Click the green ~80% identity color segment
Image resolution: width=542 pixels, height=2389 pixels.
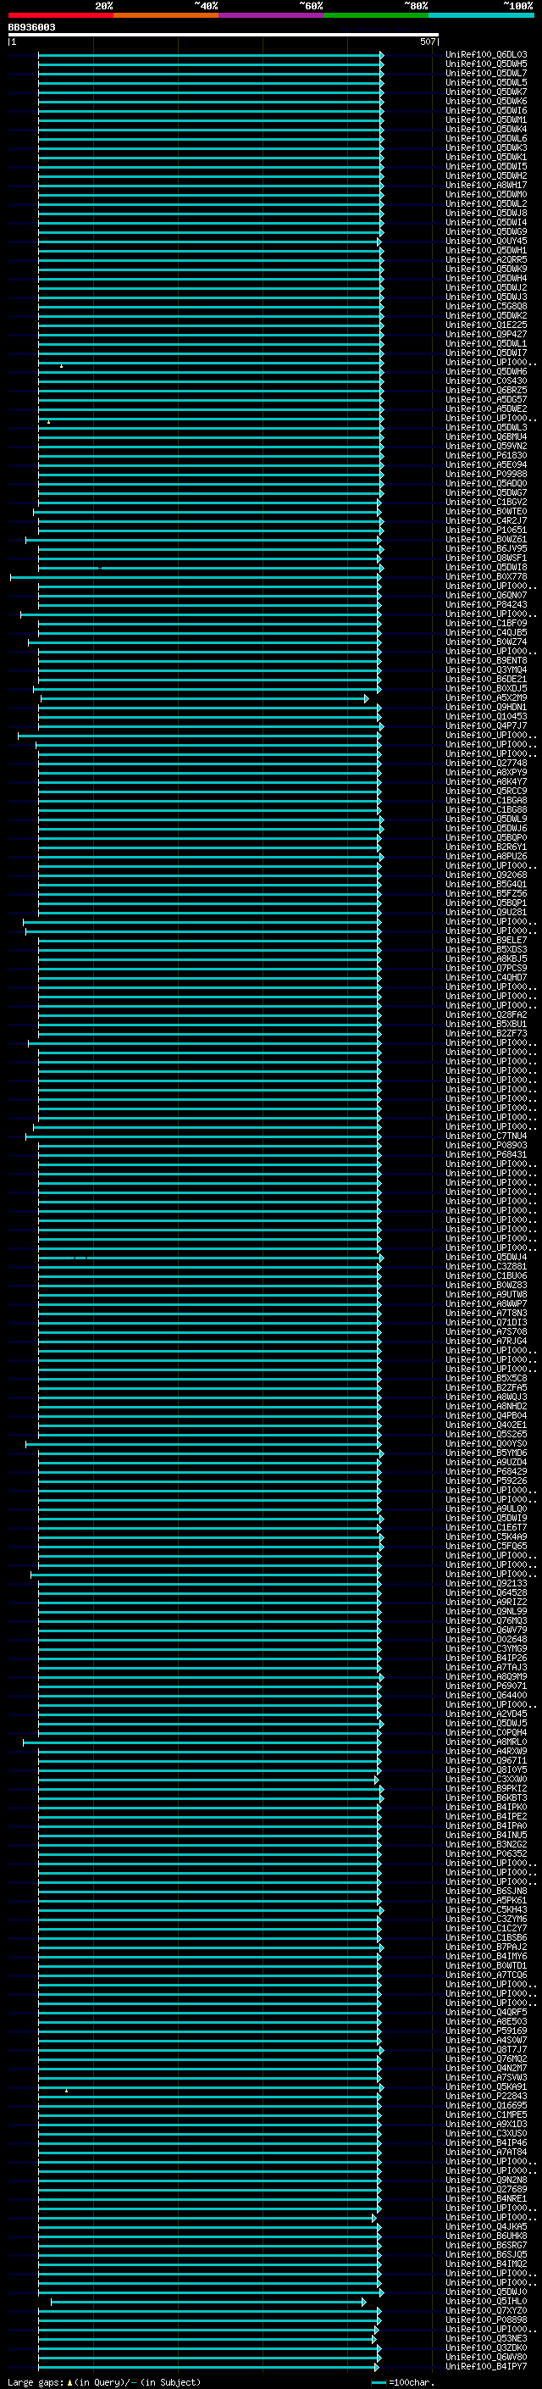(x=376, y=15)
